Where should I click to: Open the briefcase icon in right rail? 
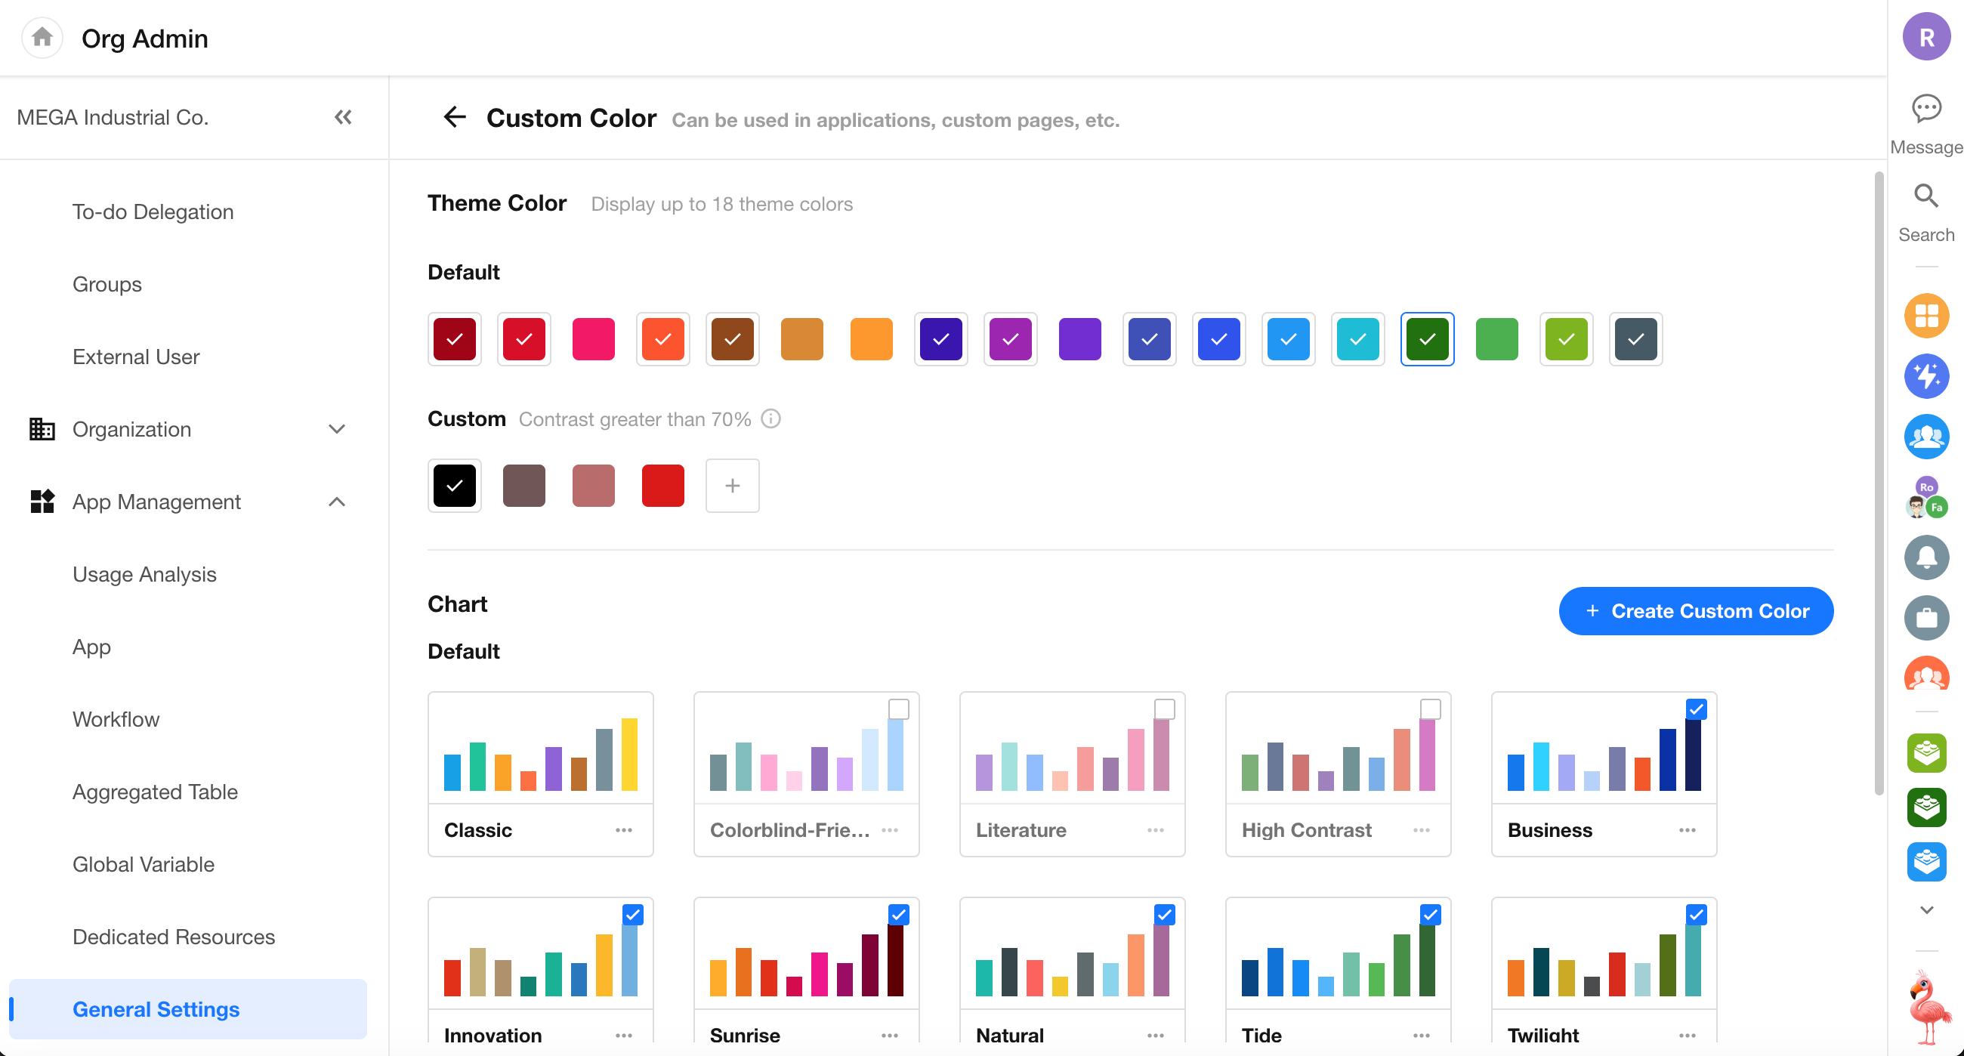[1926, 618]
